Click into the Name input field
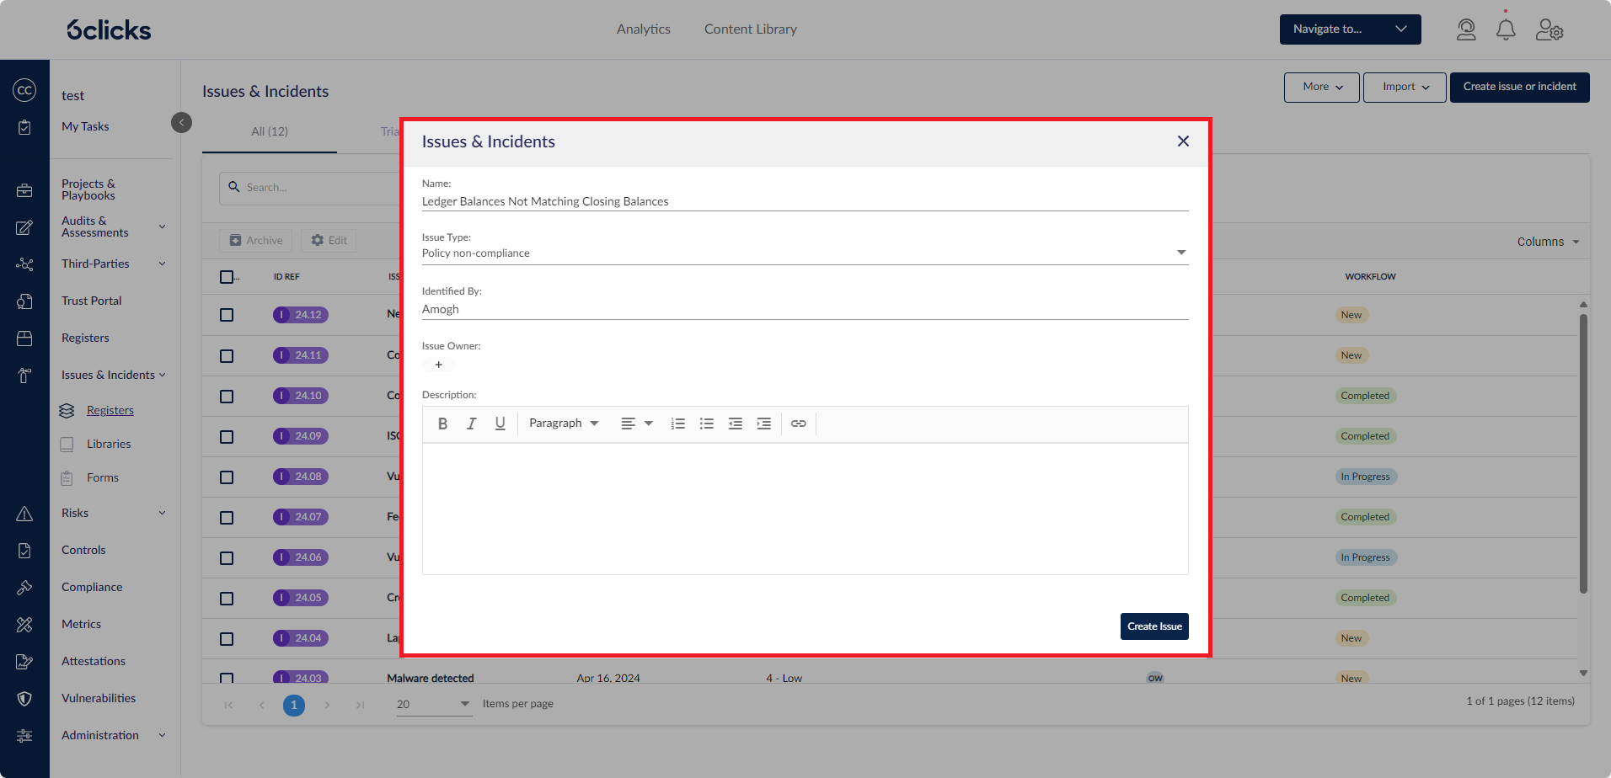 804,202
